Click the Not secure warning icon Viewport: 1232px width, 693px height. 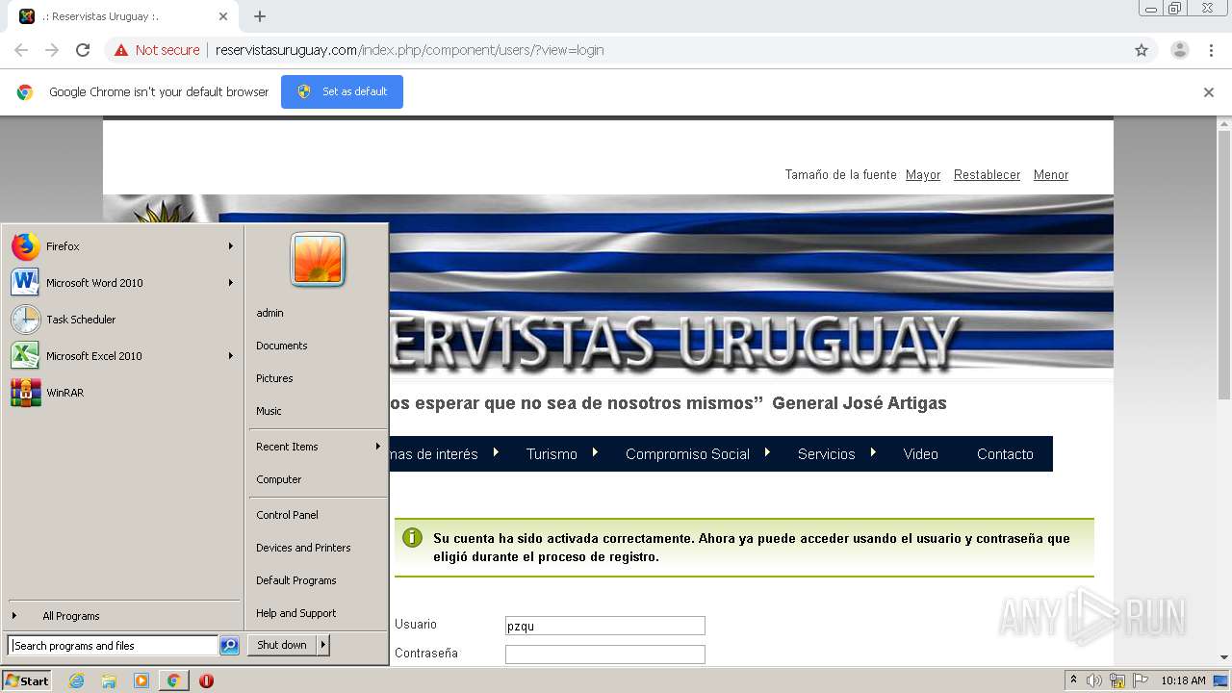tap(121, 50)
